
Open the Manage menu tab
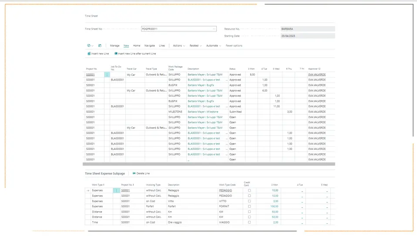114,45
